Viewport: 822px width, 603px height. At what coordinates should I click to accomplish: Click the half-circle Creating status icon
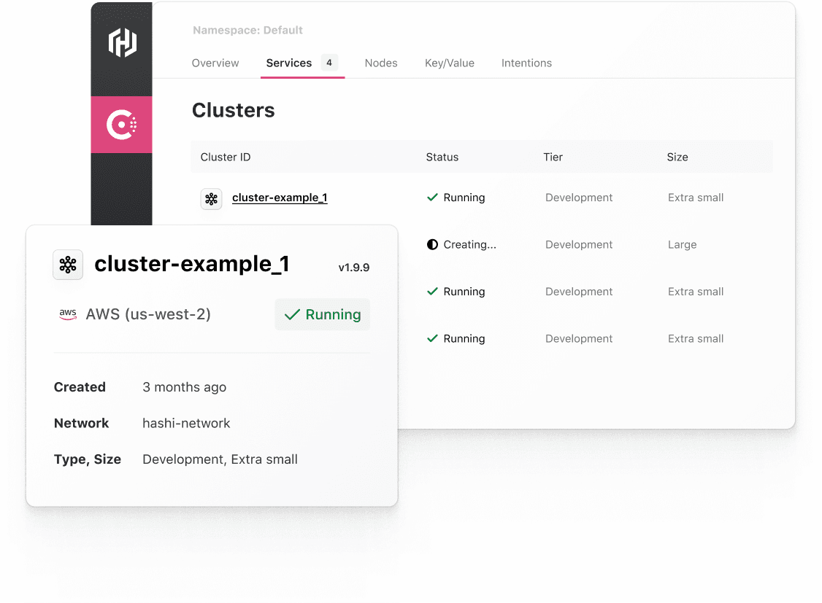432,245
